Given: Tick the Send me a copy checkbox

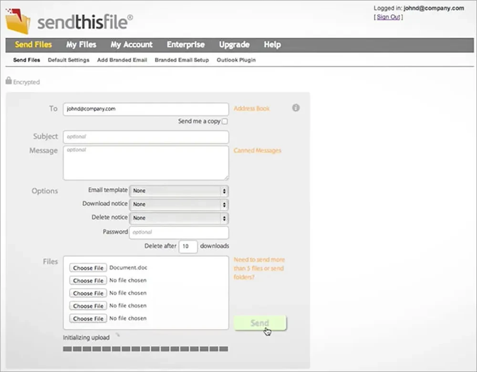Looking at the screenshot, I should pos(225,121).
